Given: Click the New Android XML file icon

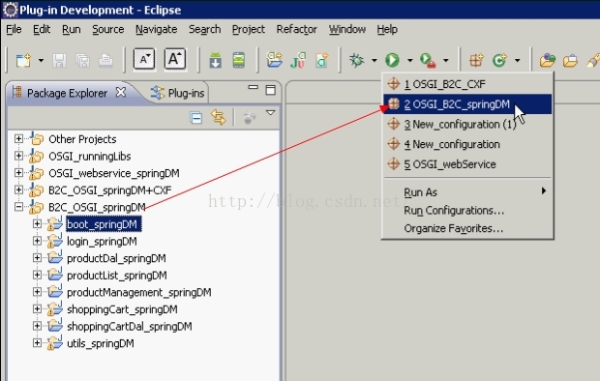Looking at the screenshot, I should click(322, 61).
